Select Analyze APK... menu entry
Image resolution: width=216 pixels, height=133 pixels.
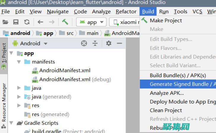tap(167, 93)
